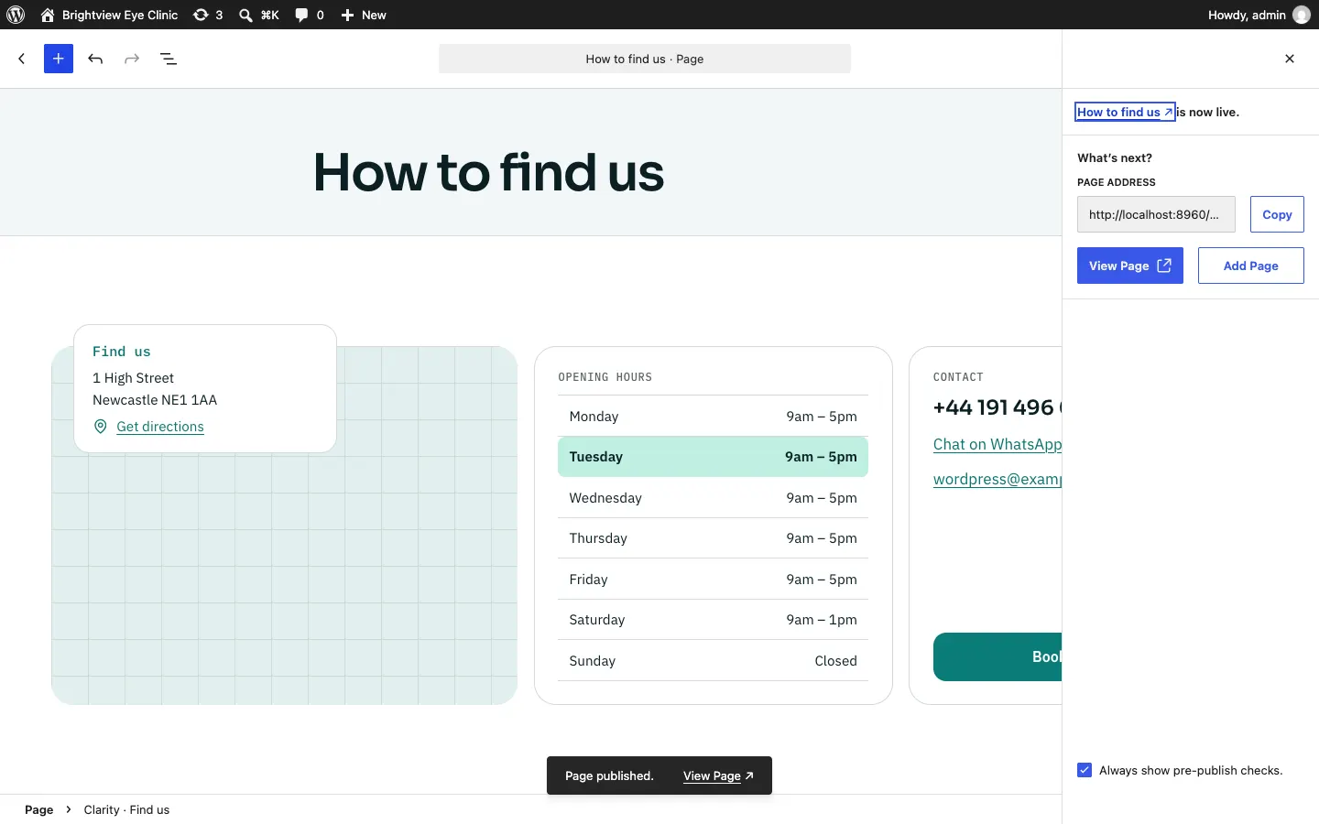The image size is (1319, 824).
Task: Select the 'Clarity · Find us' breadcrumb
Action: click(x=126, y=809)
